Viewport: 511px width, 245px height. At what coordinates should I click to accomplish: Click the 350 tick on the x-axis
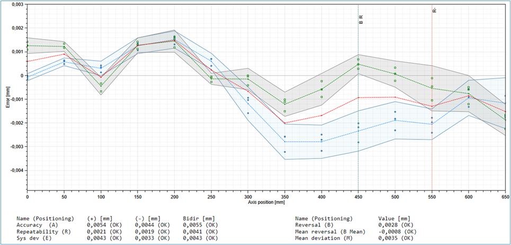[285, 195]
